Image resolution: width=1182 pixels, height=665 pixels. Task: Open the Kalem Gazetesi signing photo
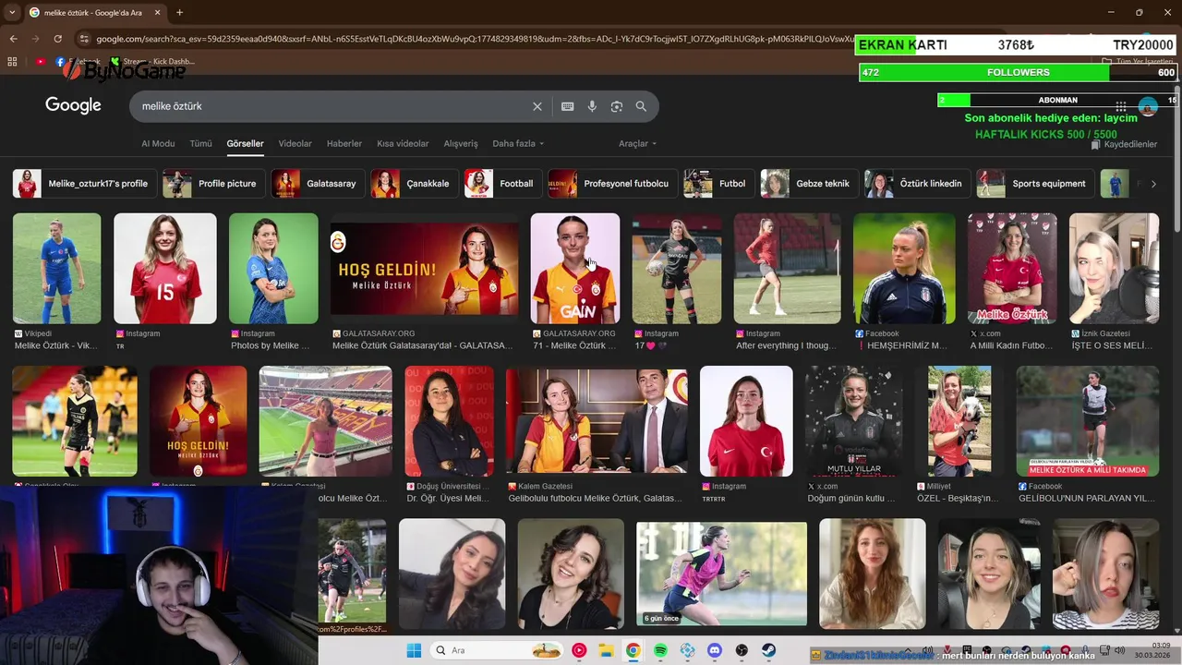tap(597, 421)
